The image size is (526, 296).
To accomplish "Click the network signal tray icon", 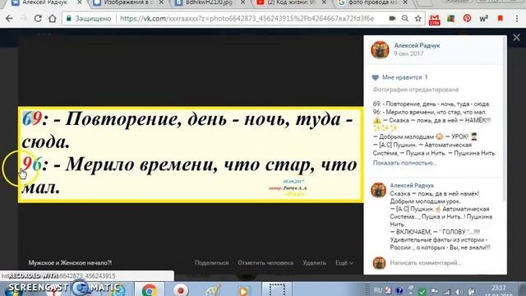I will tap(446, 292).
